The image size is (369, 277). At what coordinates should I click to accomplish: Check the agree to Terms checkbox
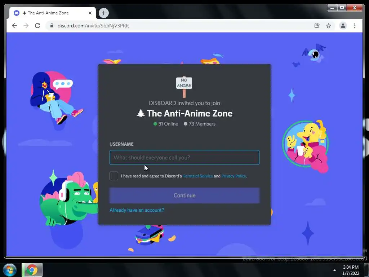[114, 176]
